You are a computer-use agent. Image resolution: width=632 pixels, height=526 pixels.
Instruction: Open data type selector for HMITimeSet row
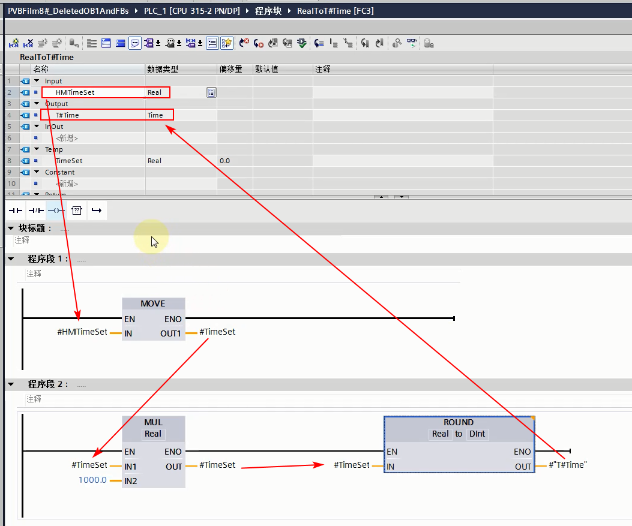[211, 92]
